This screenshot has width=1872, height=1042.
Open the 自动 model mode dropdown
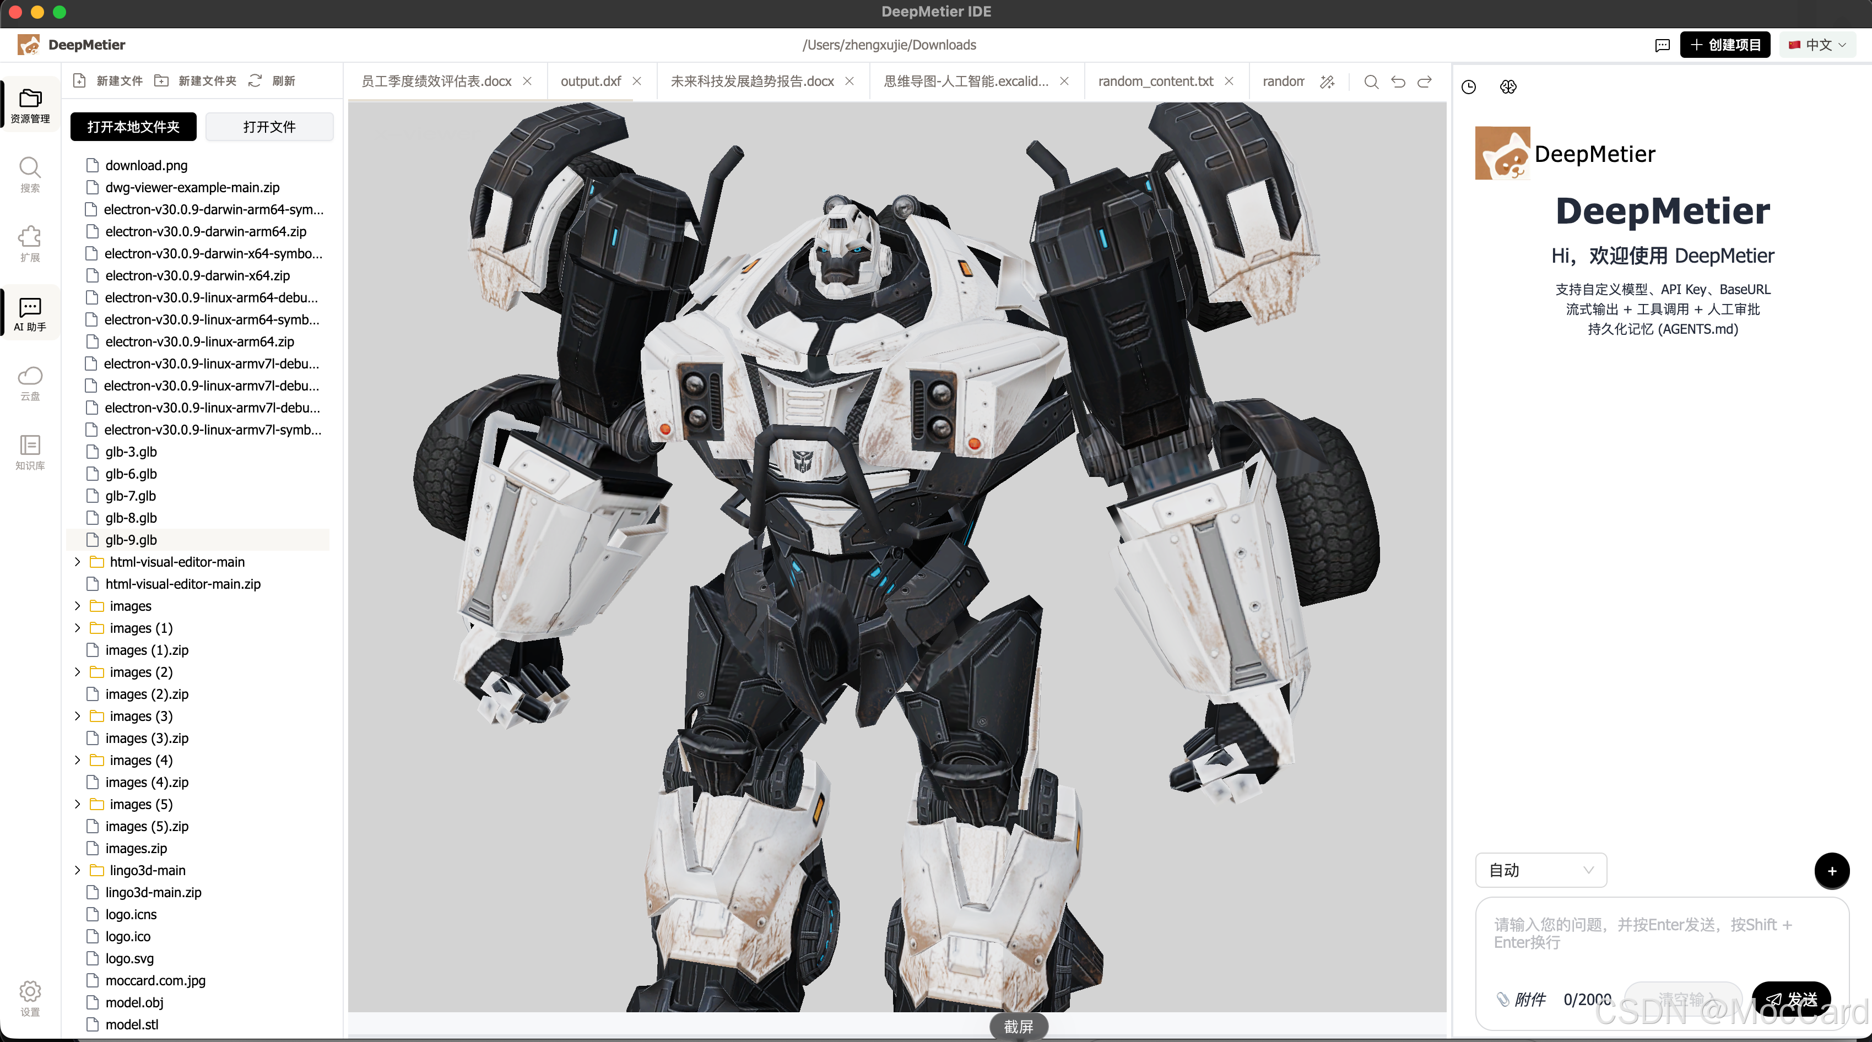coord(1540,870)
